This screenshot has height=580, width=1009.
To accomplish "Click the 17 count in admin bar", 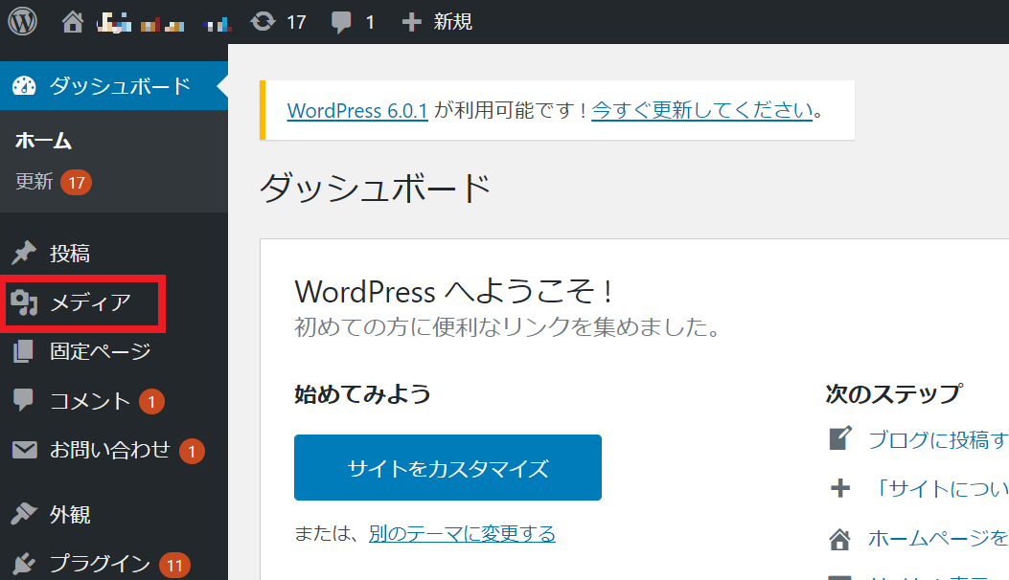I will tap(296, 23).
